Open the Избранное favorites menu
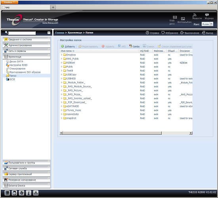218x198 pixels. point(170,33)
